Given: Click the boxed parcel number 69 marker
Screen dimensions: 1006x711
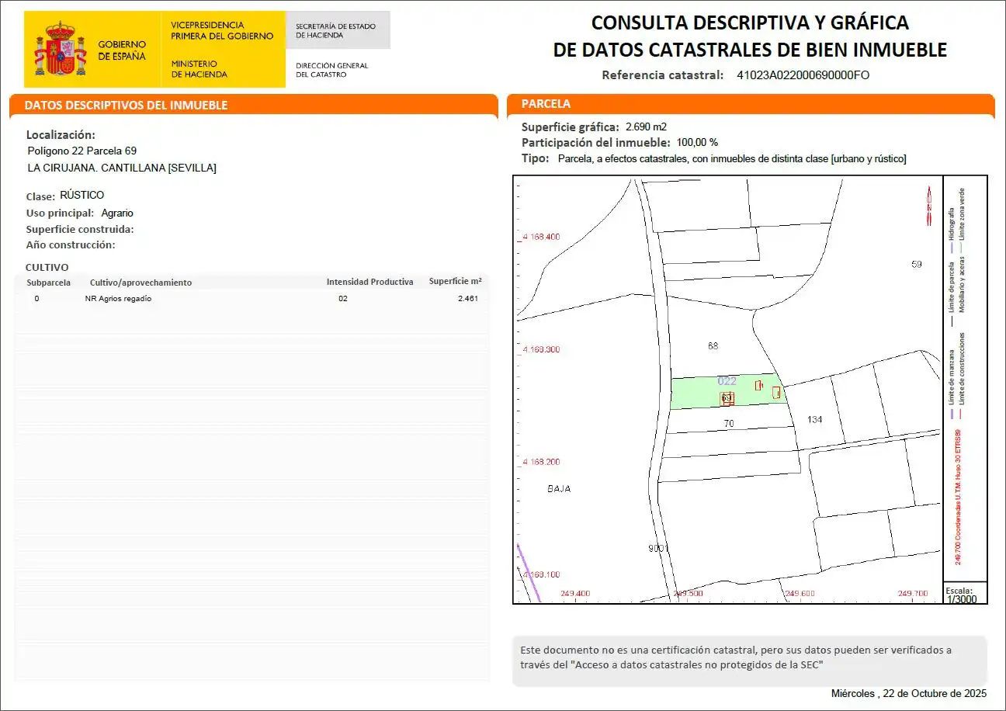Looking at the screenshot, I should [x=727, y=398].
